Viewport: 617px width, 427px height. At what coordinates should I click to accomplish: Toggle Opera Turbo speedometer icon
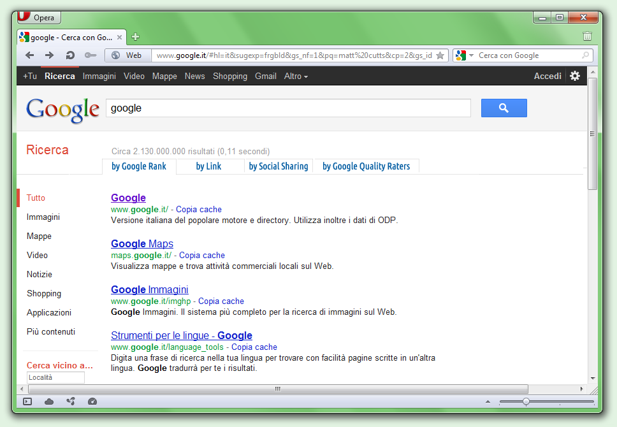point(92,402)
